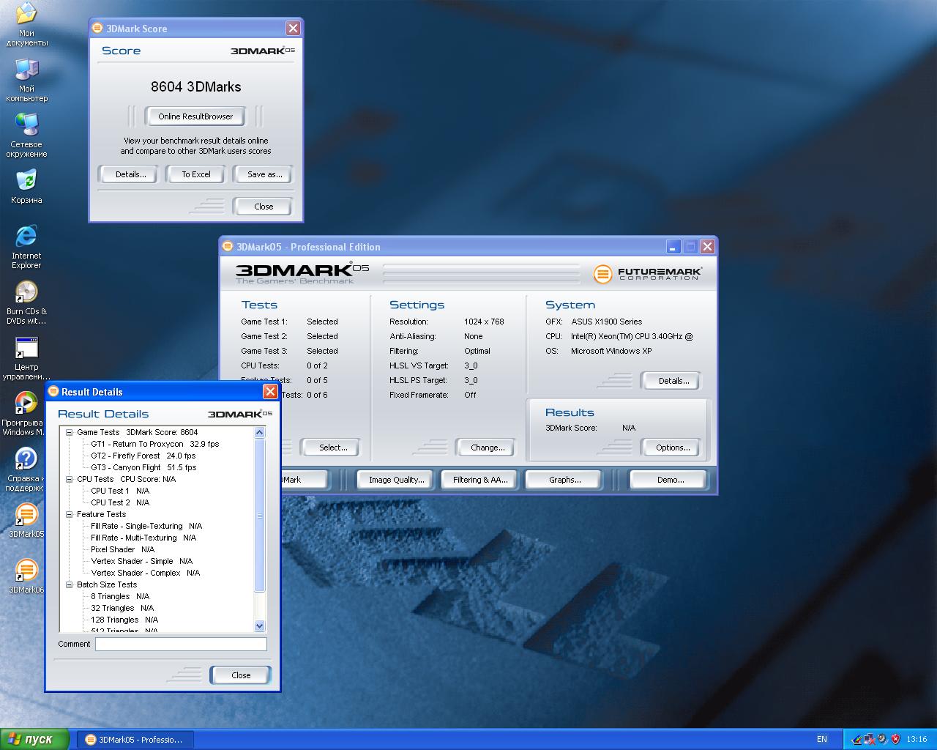Click Online ResultBrowser button
The image size is (937, 750).
point(195,116)
